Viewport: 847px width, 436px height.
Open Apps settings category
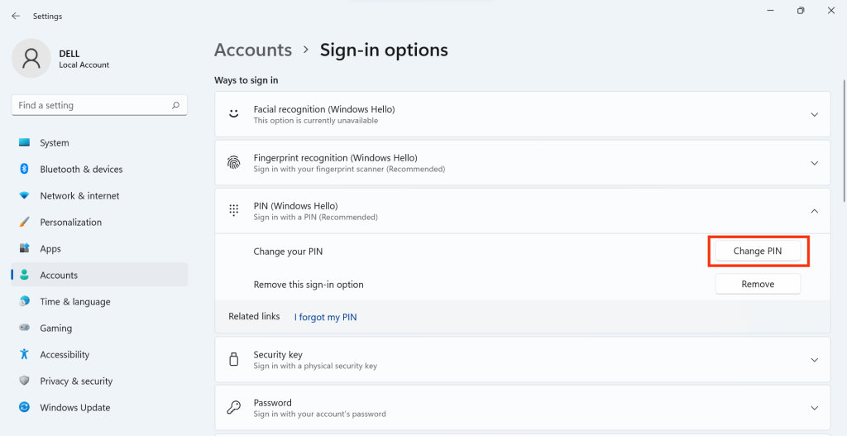99,248
